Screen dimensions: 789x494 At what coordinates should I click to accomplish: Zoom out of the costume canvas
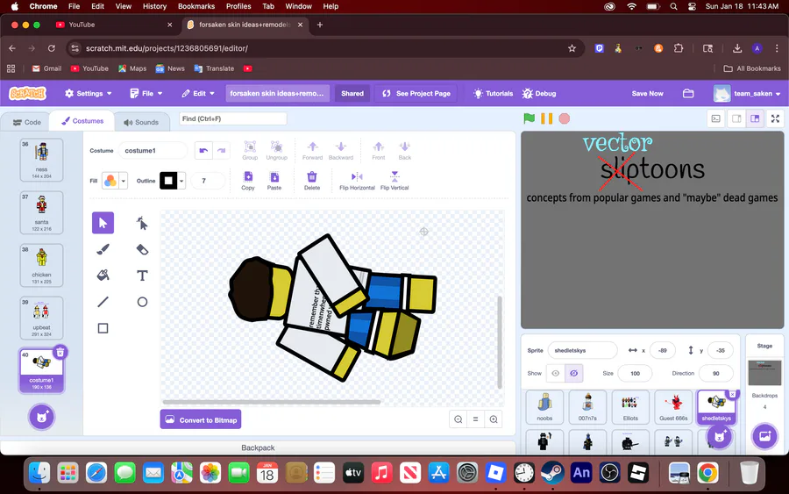click(x=458, y=419)
